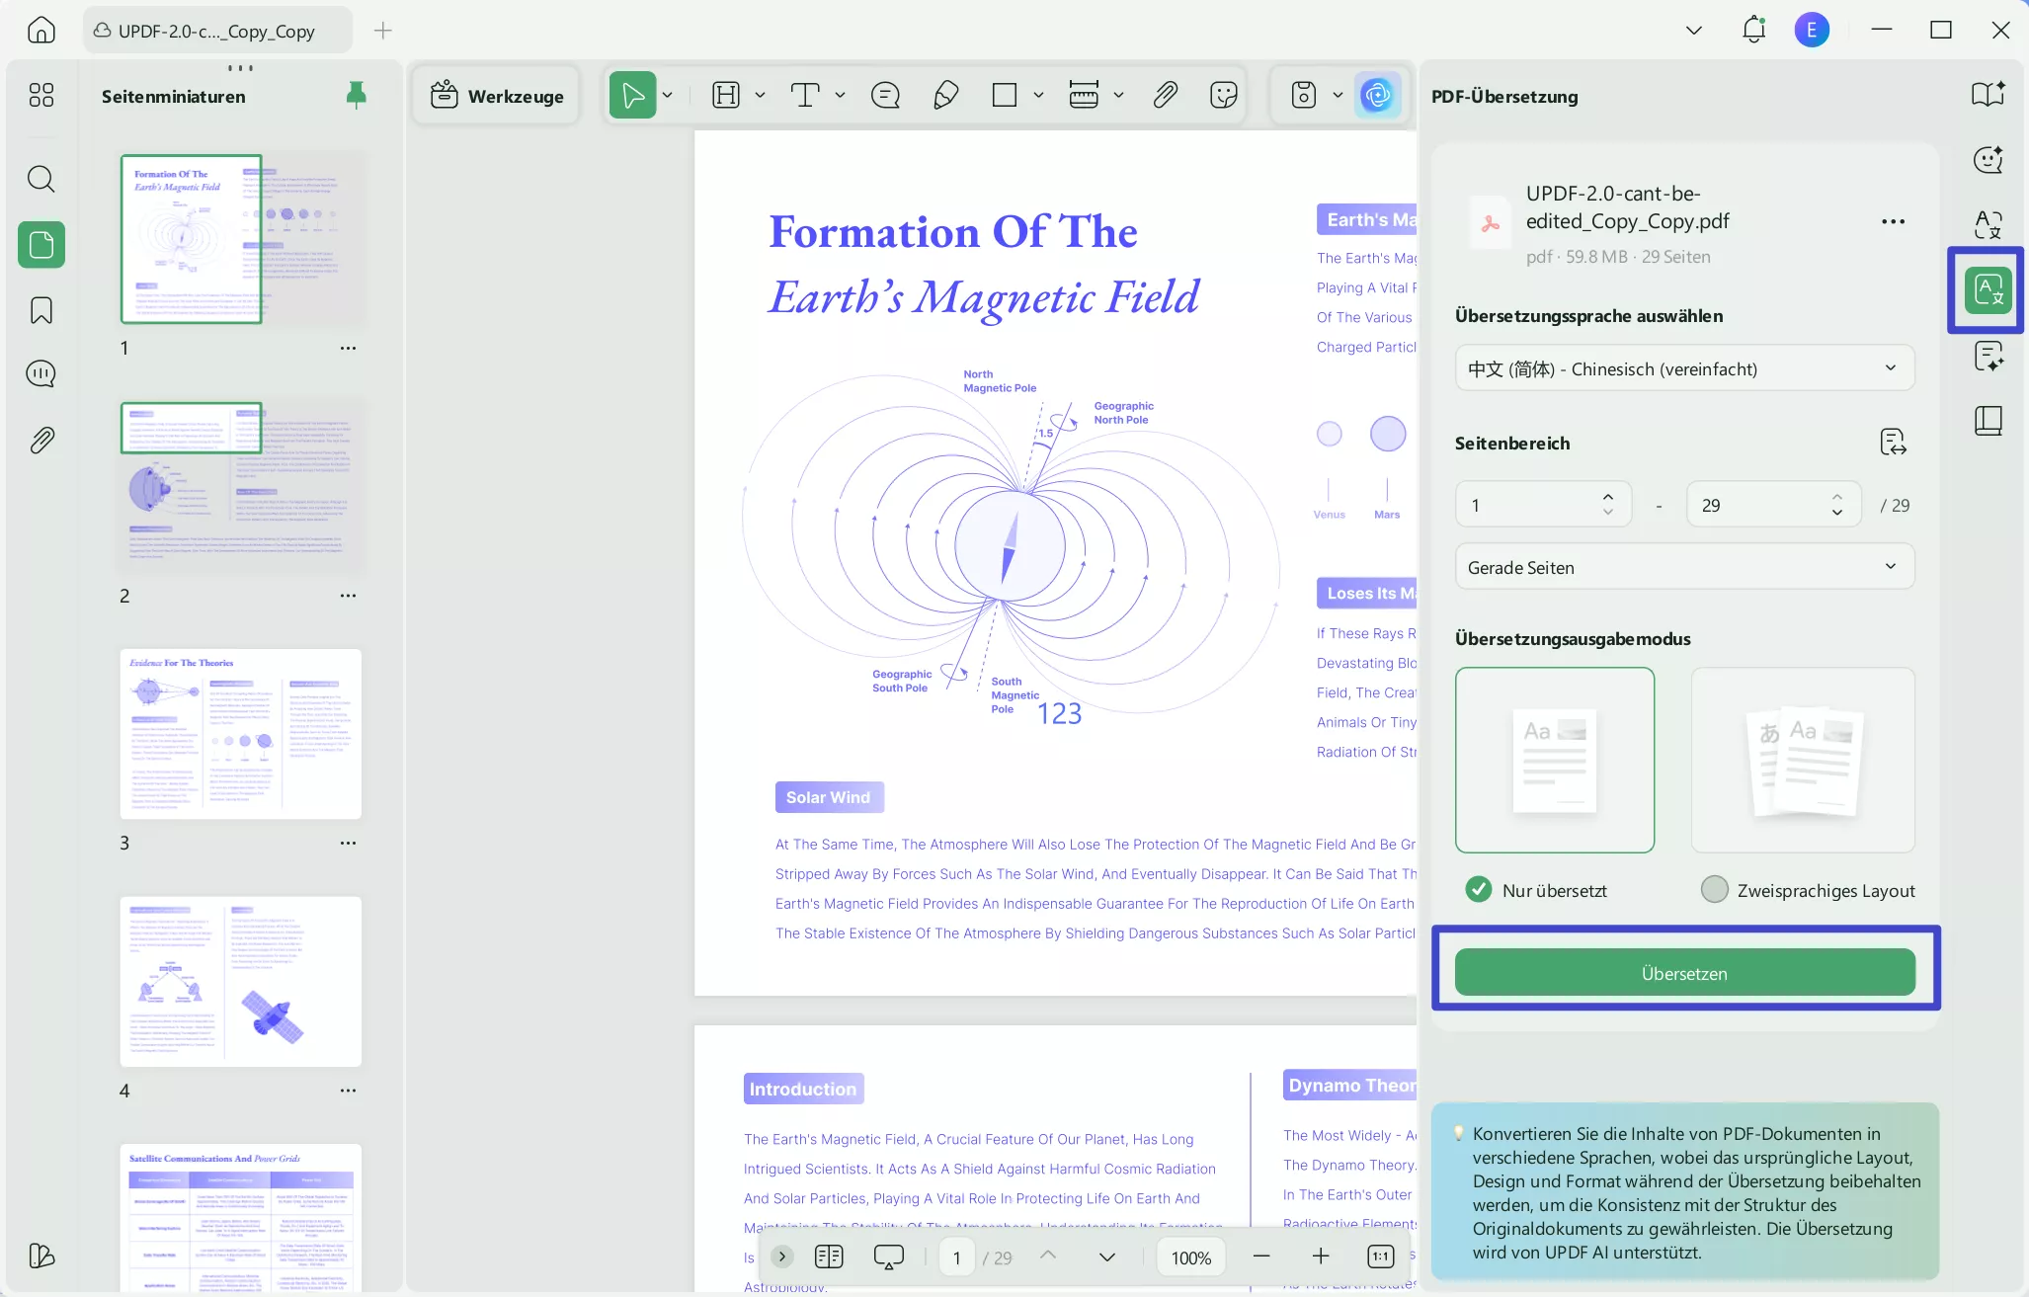Select the highlight text markup tool
Viewport: 2029px width, 1297px height.
point(726,95)
